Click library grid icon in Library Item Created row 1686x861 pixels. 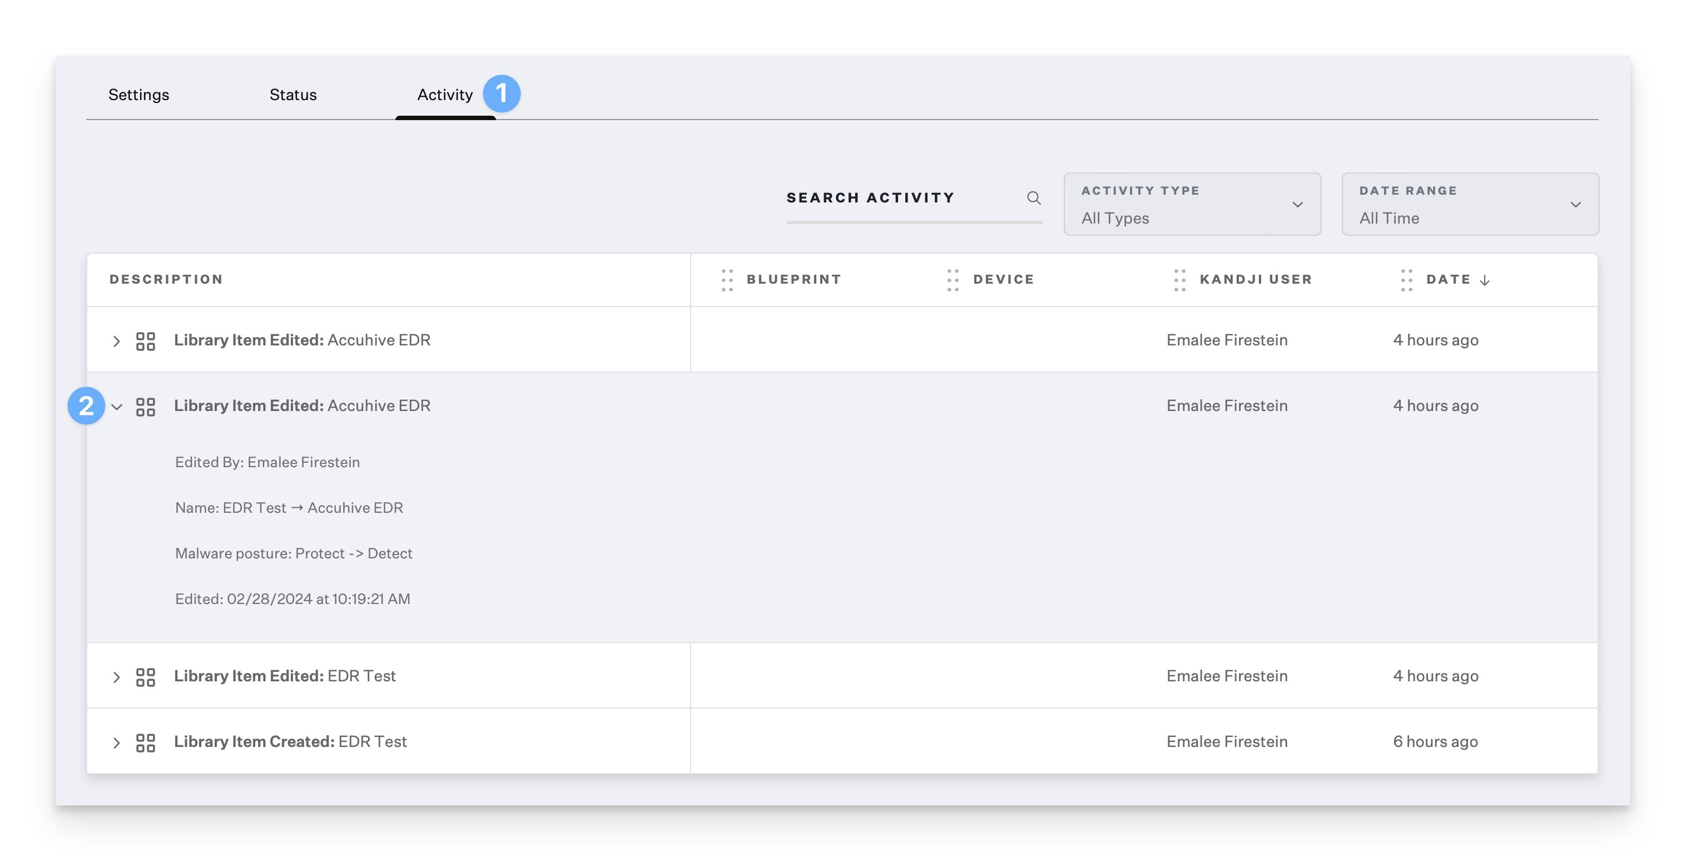point(145,743)
